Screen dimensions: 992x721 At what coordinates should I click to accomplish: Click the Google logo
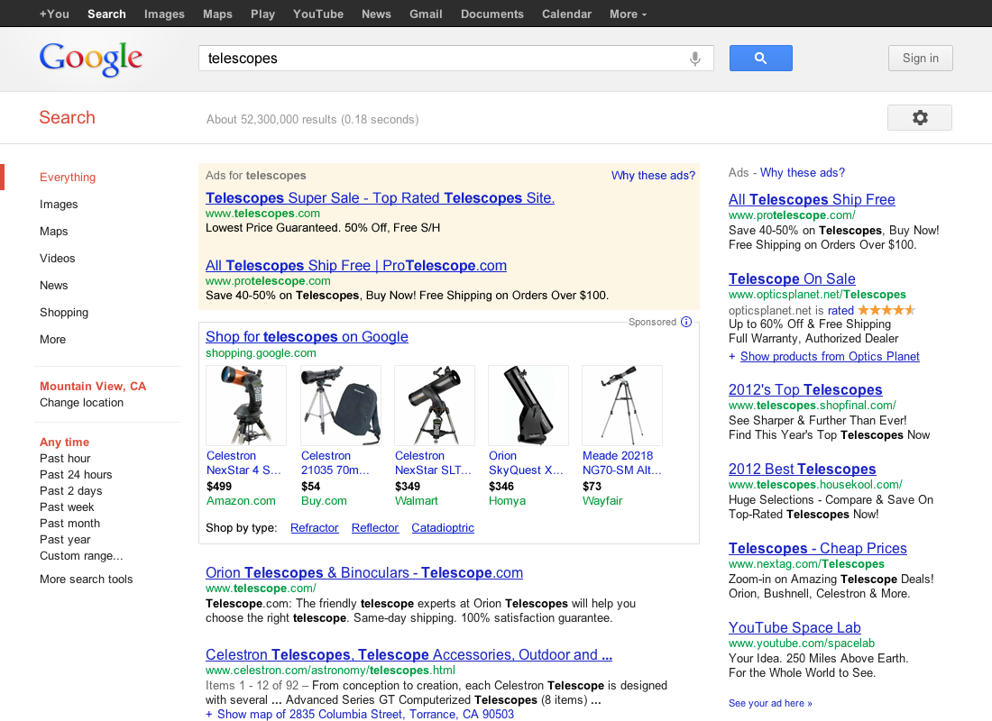(x=90, y=59)
